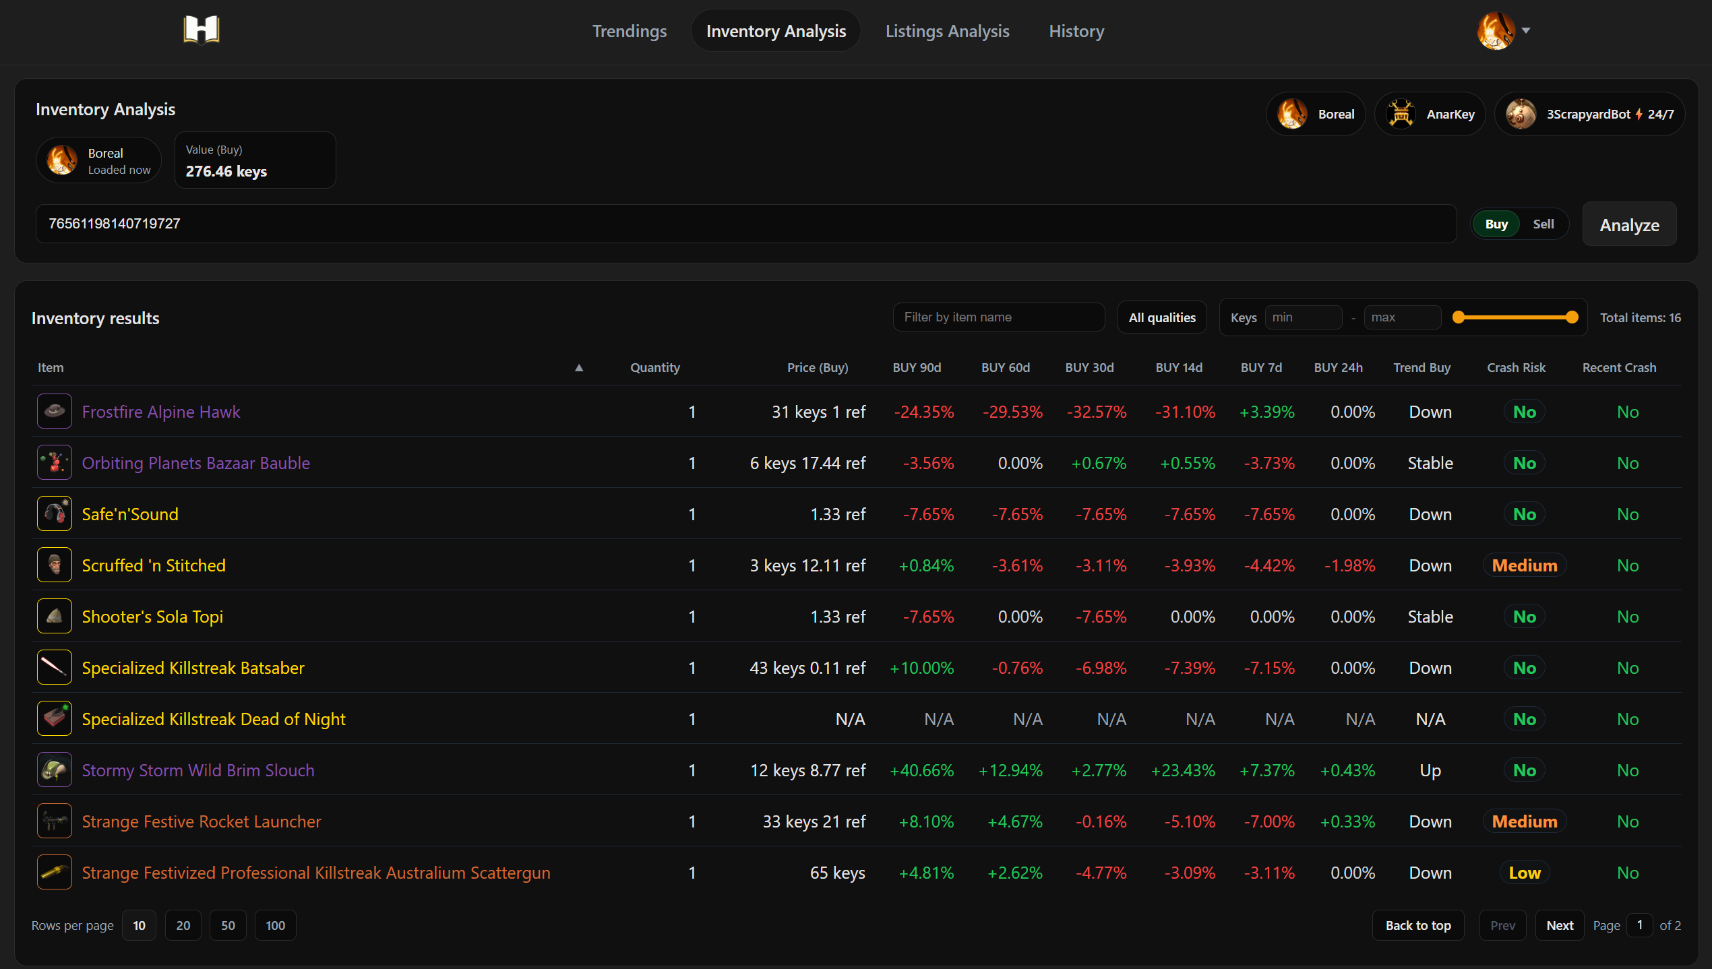Click the Low risk badge for Australium Scattergun
Viewport: 1712px width, 969px height.
point(1525,873)
